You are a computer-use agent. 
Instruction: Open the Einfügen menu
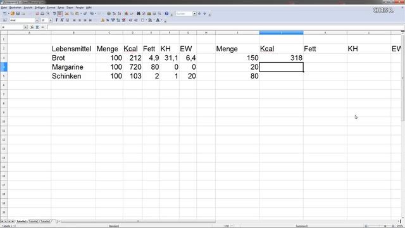39,8
